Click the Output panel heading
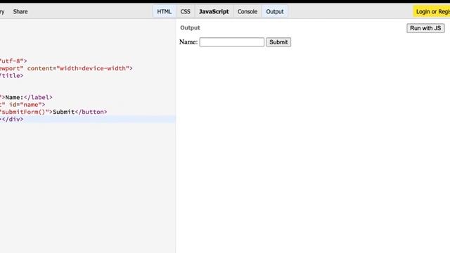This screenshot has height=253, width=450. click(190, 28)
